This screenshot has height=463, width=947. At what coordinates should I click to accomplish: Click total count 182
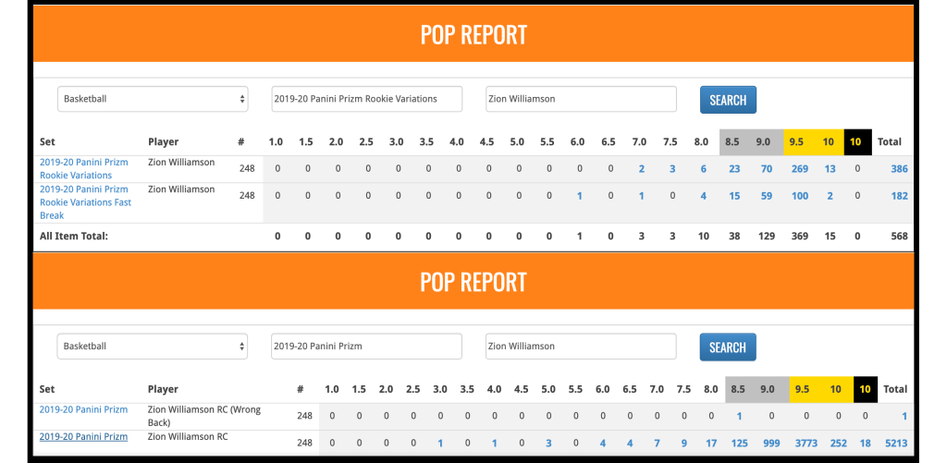coord(899,196)
